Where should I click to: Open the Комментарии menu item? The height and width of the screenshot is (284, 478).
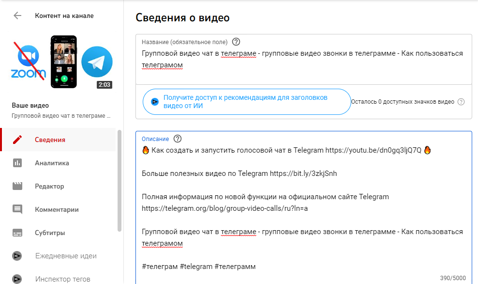pyautogui.click(x=59, y=209)
